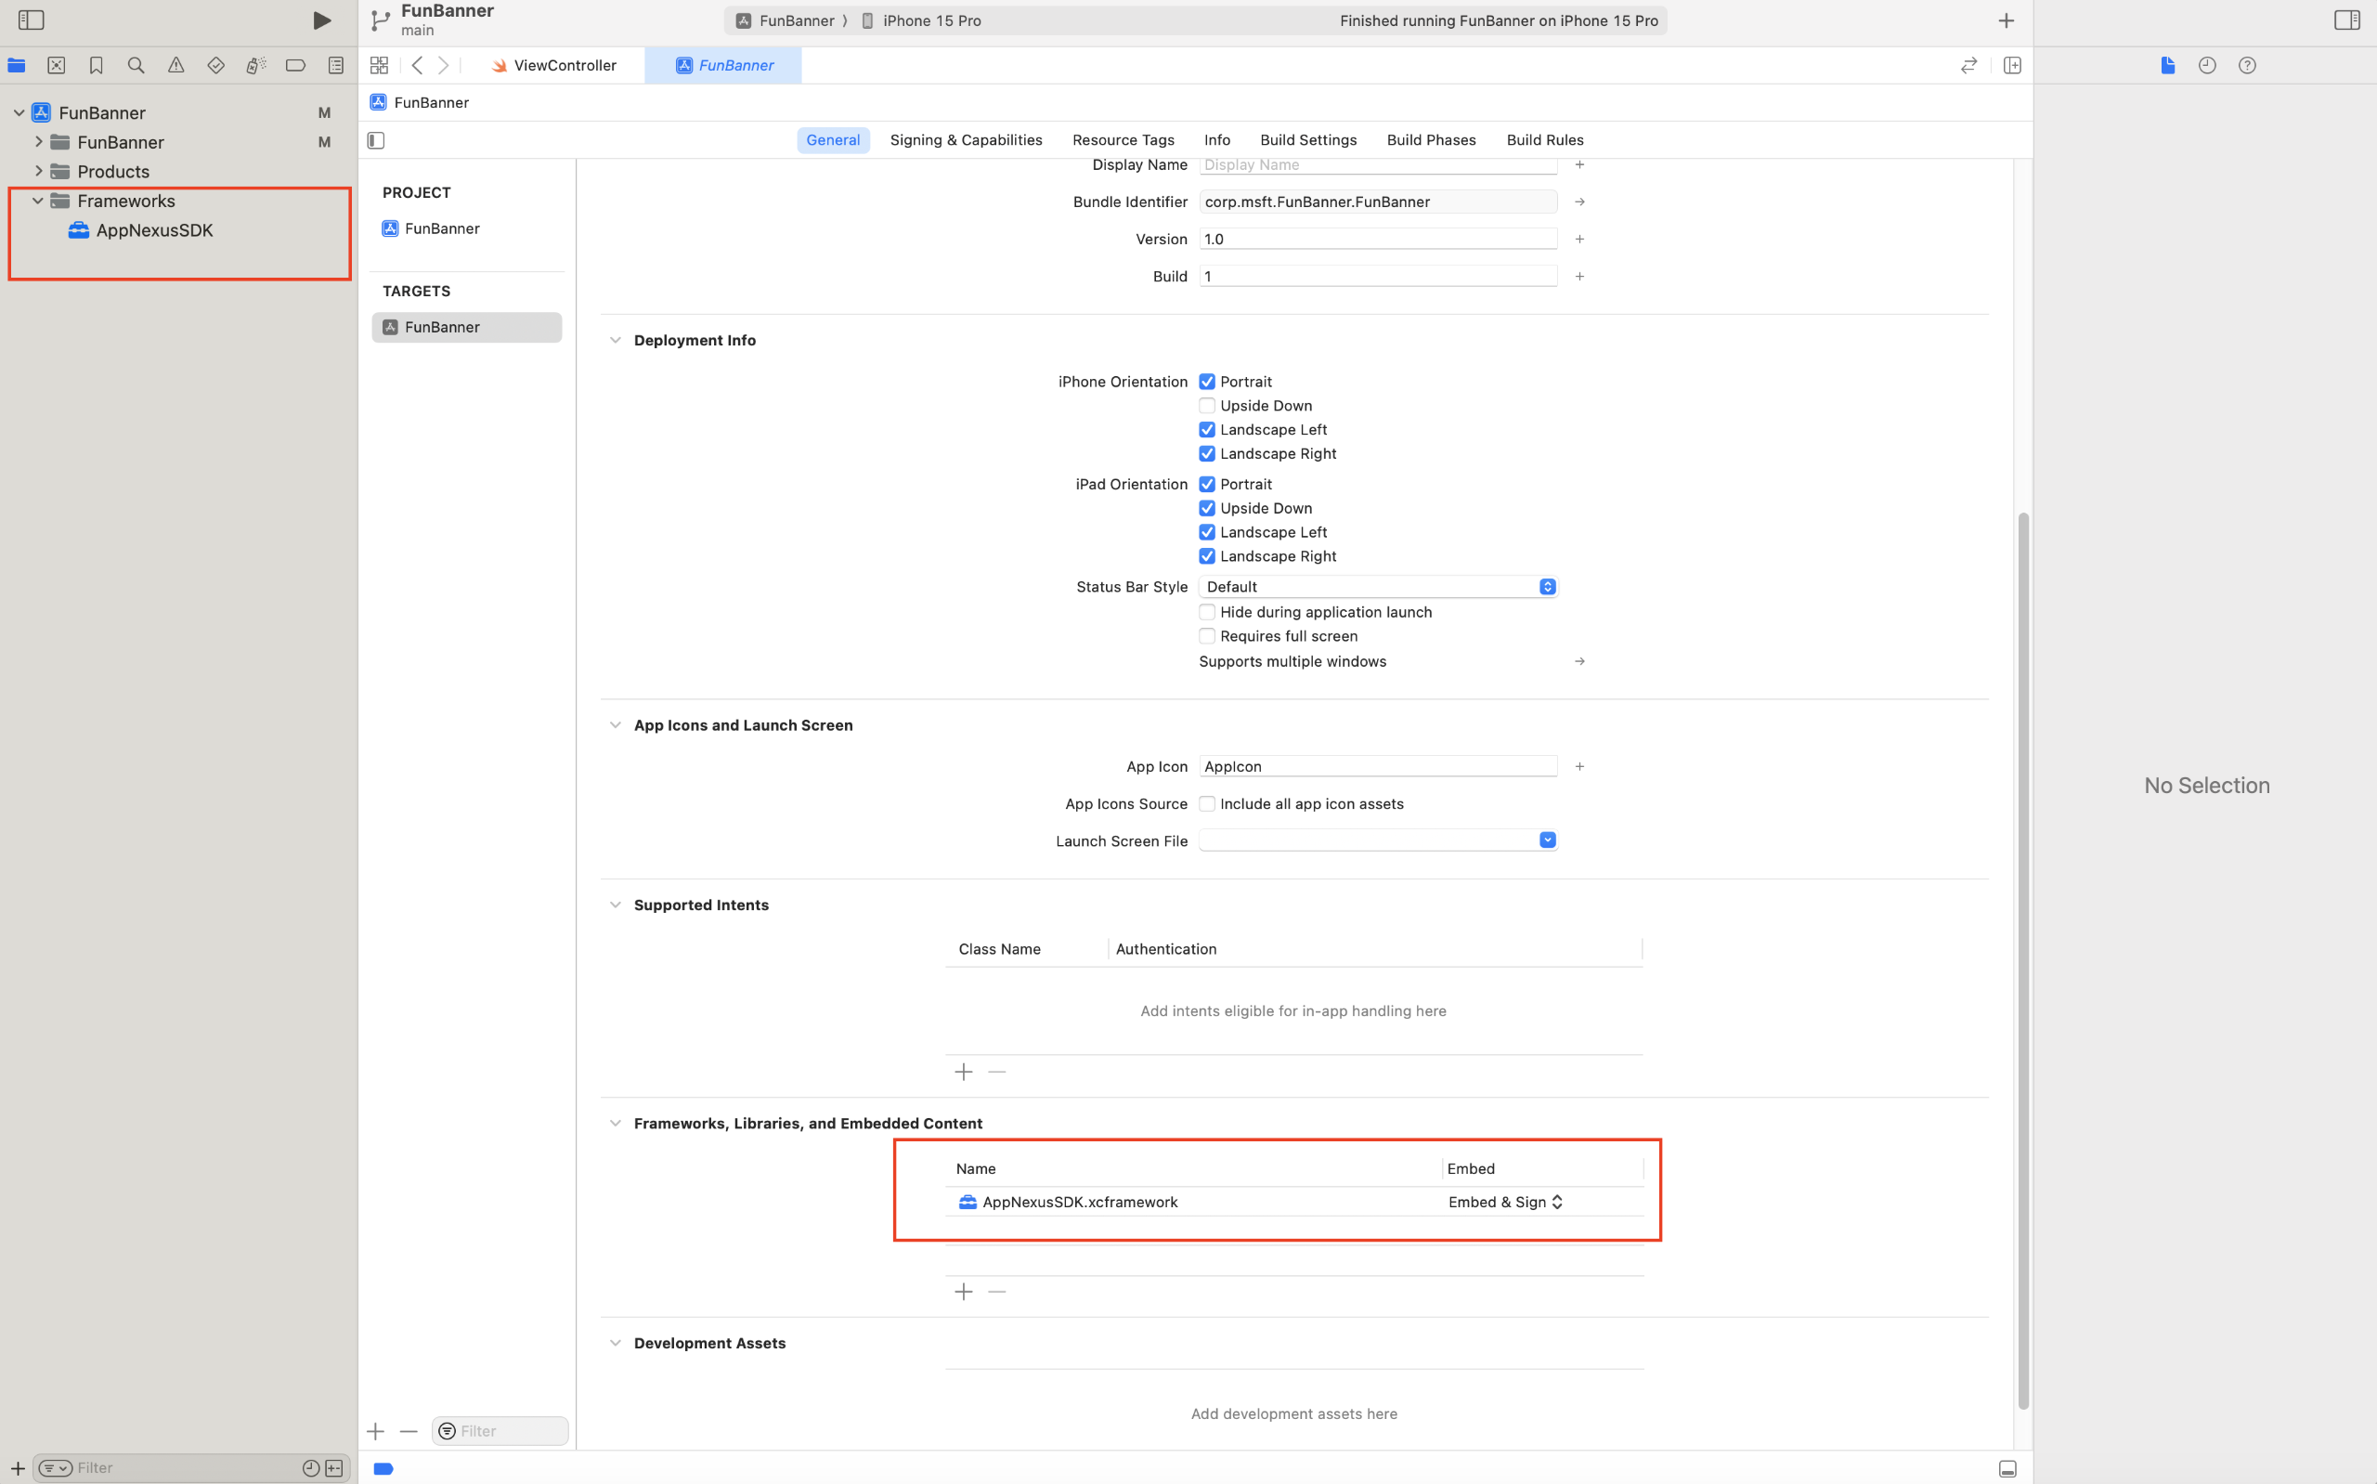Viewport: 2377px width, 1484px height.
Task: Toggle the inspectors panel
Action: point(2346,20)
